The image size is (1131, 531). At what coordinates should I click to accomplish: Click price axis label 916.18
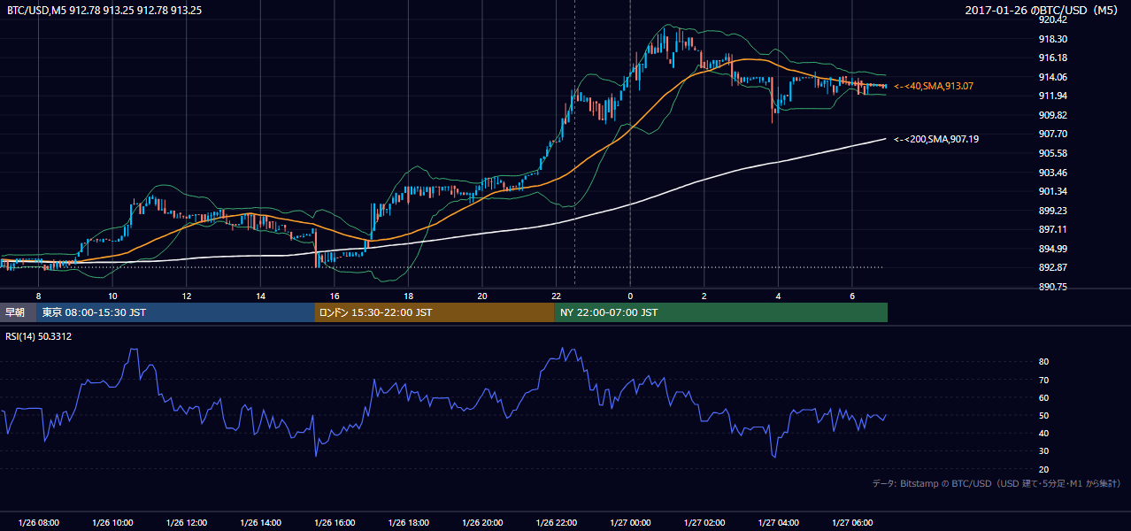pos(1053,58)
